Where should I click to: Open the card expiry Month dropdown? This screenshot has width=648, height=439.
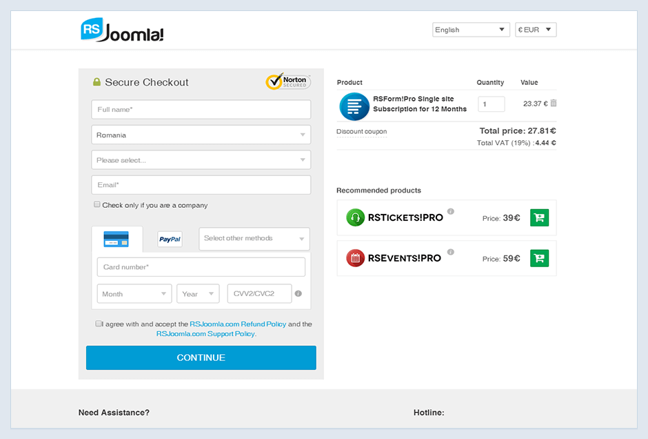click(x=134, y=294)
